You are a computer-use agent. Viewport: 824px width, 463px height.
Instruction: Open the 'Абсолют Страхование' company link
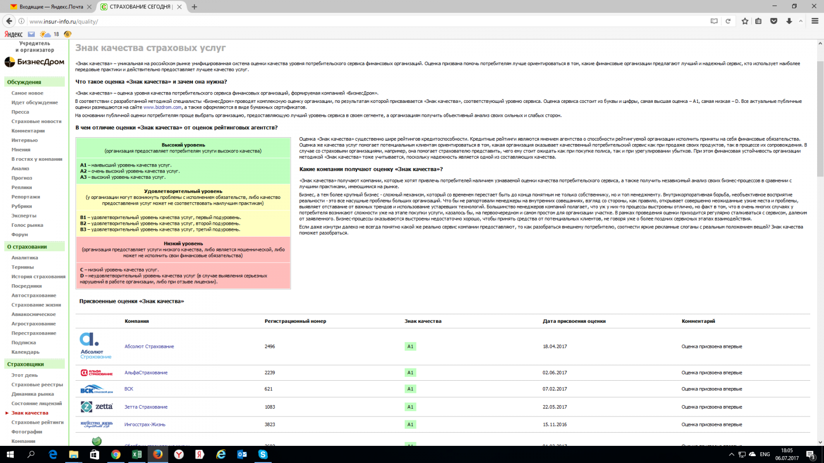point(149,346)
